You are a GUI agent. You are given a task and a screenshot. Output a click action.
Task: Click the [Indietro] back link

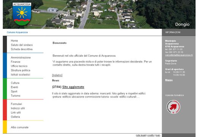(x=57, y=75)
